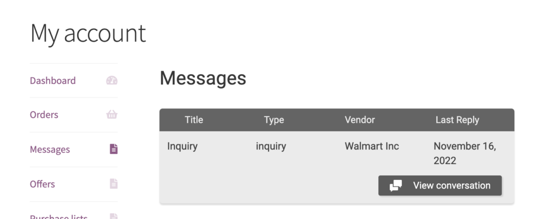Click the Title column header

tap(194, 120)
